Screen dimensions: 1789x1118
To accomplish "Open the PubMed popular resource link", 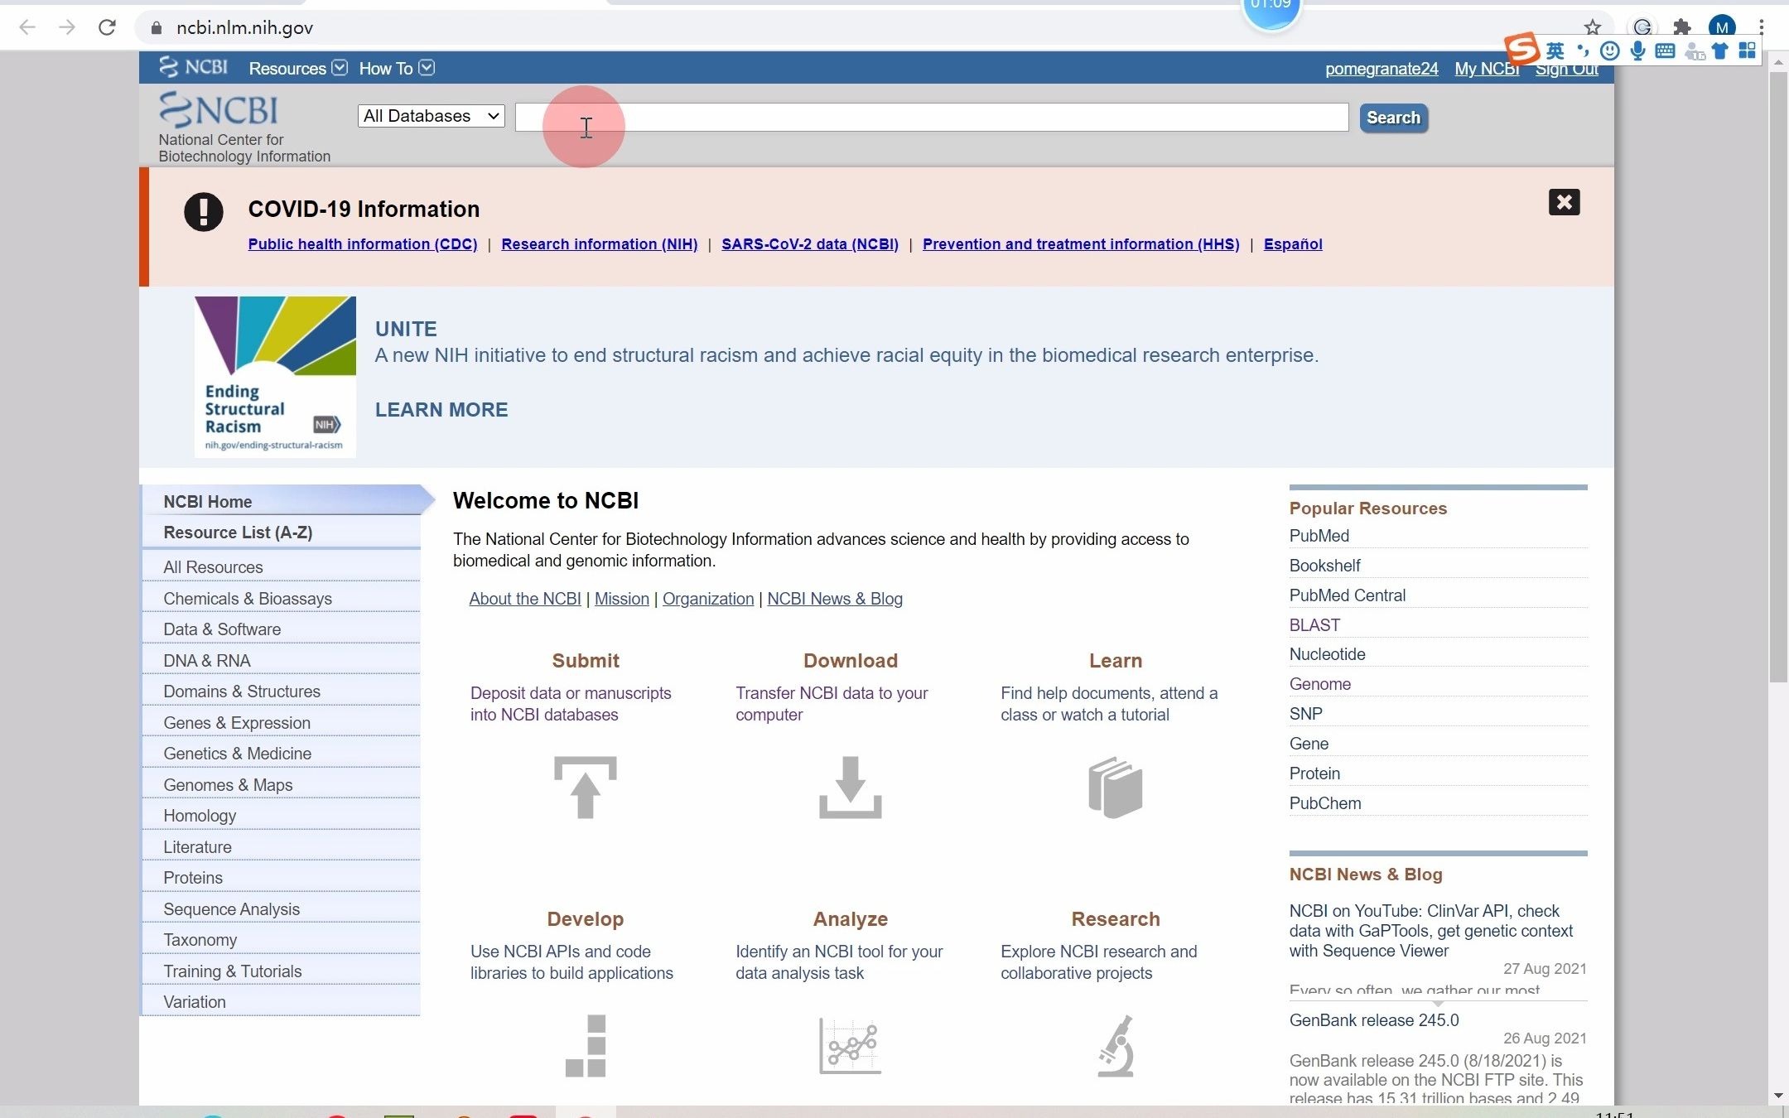I will pyautogui.click(x=1319, y=536).
